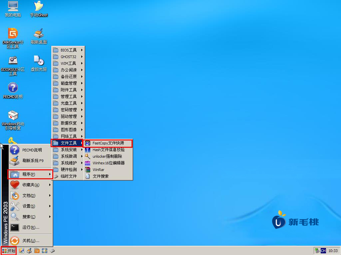Launch WinRar from the submenu
The image size is (341, 255).
pyautogui.click(x=108, y=170)
